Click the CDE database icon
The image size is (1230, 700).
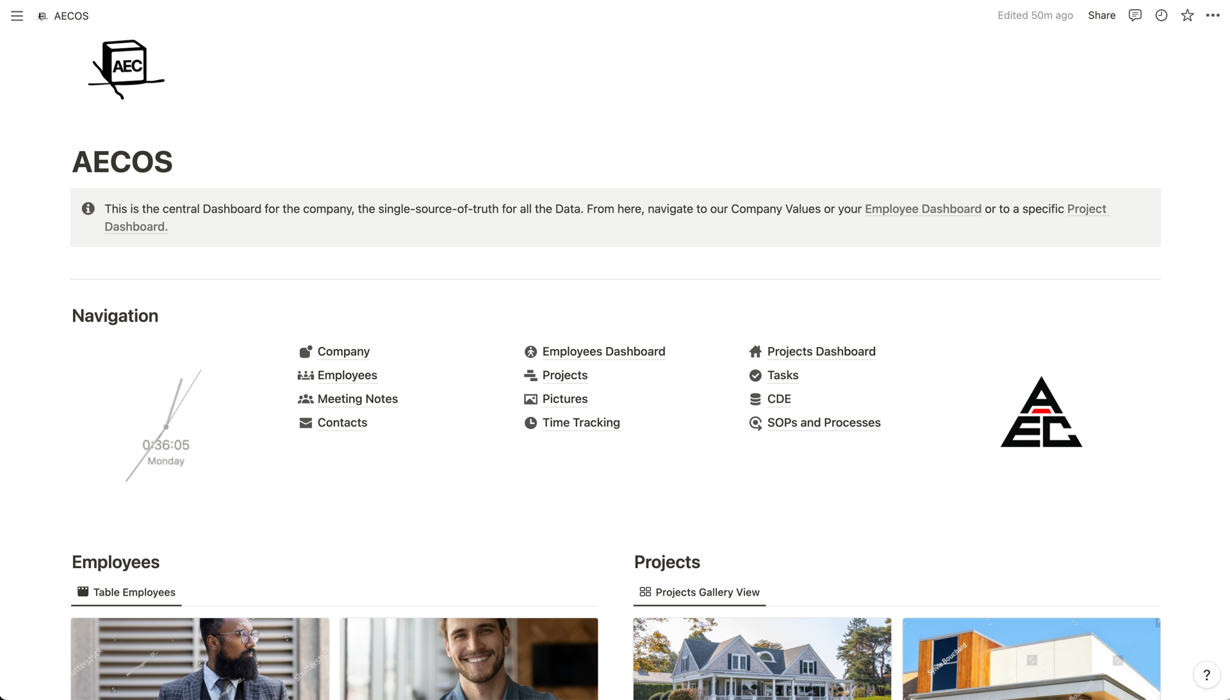tap(755, 399)
